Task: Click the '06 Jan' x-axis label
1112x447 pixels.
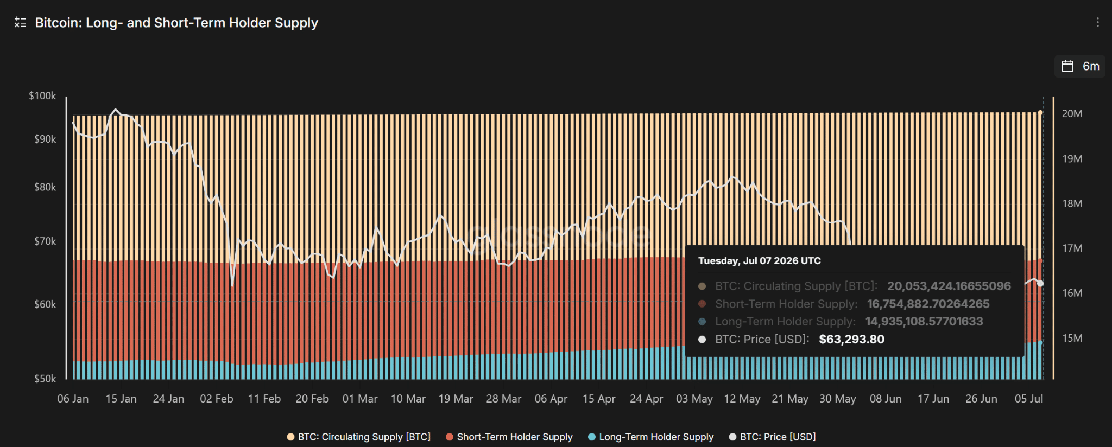Action: (73, 399)
